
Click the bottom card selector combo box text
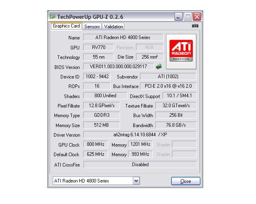pos(82,181)
